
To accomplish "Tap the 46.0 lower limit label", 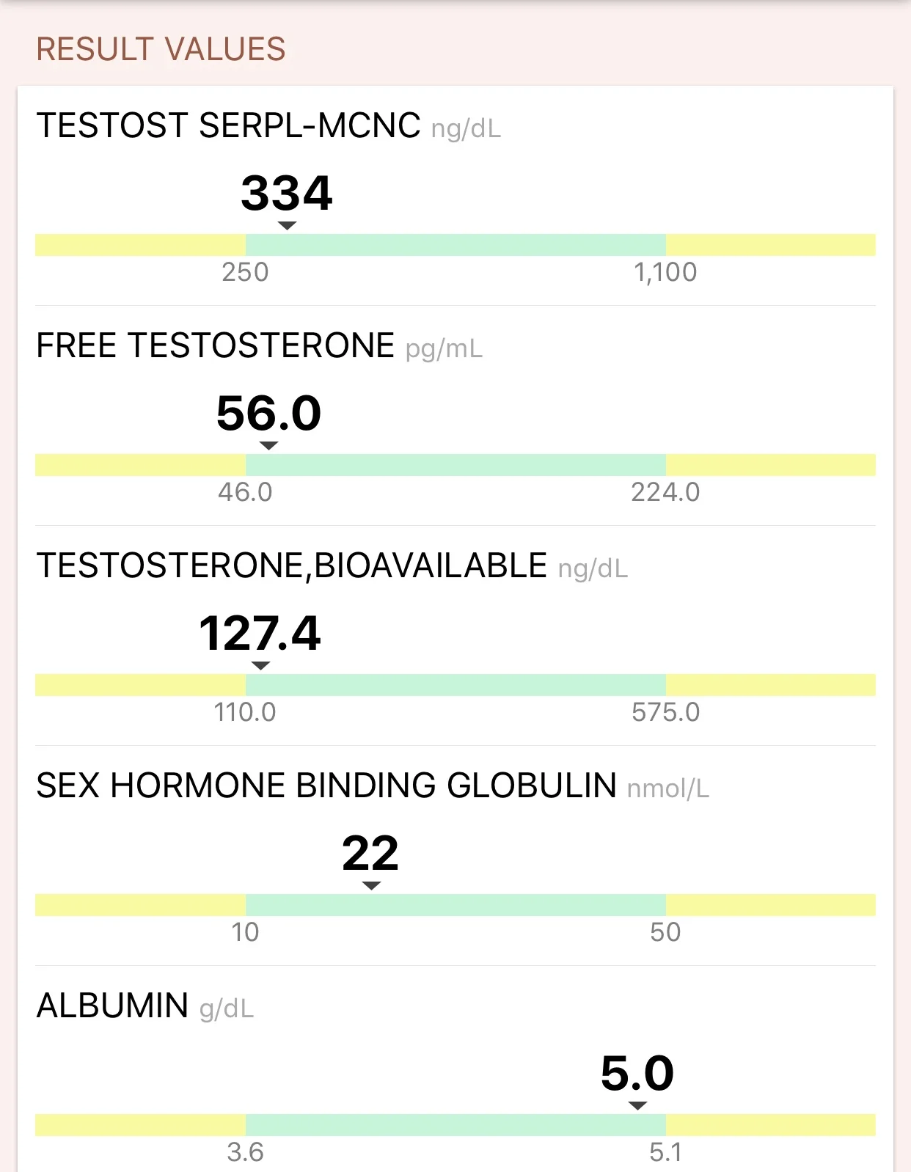I will [x=245, y=492].
